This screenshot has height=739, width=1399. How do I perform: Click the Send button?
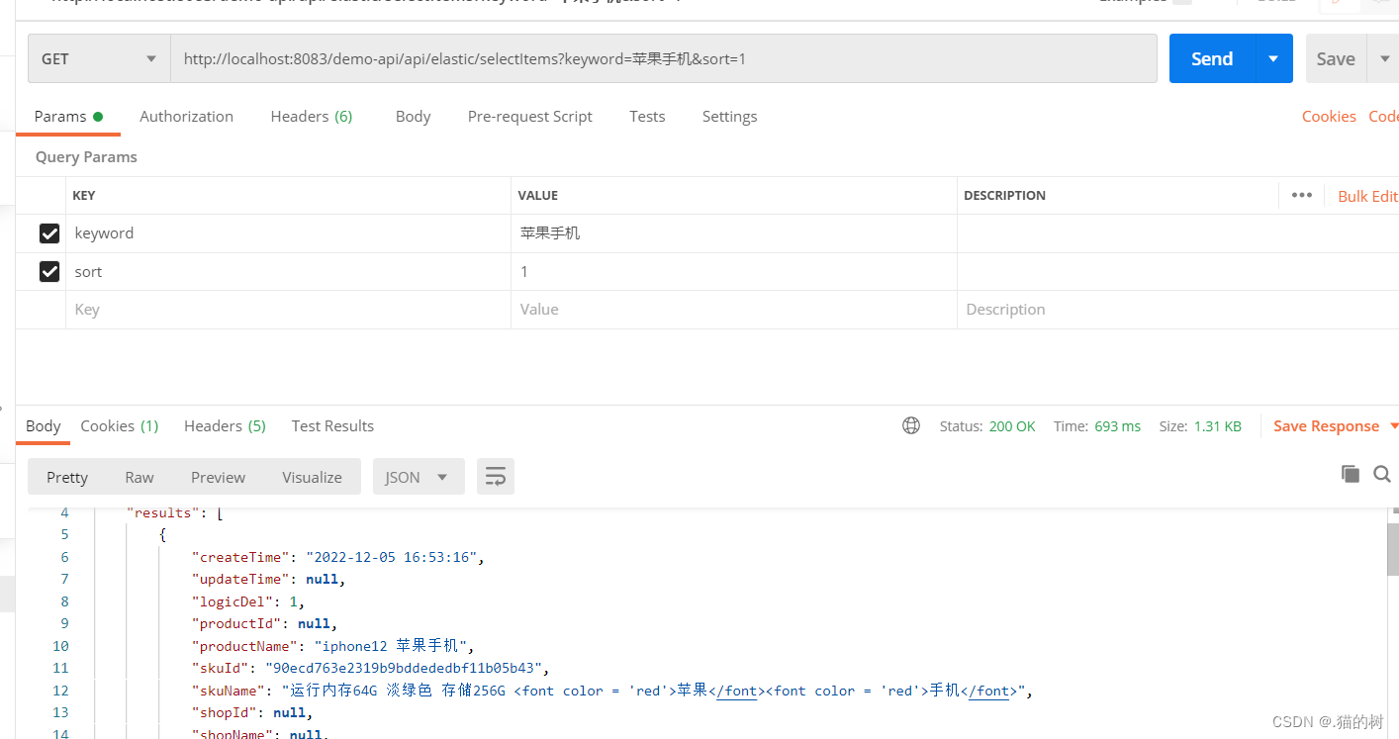1212,59
